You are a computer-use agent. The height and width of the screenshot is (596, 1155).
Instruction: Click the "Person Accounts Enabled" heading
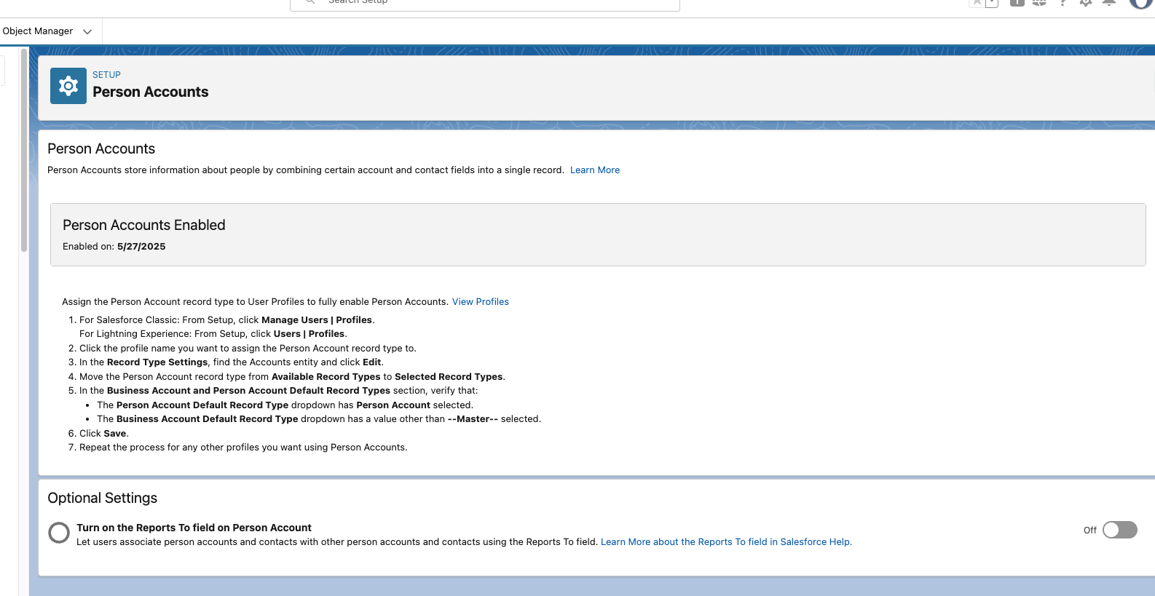click(144, 226)
